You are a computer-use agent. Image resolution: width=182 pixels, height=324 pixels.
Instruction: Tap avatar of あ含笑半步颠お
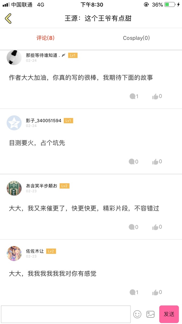point(14,188)
